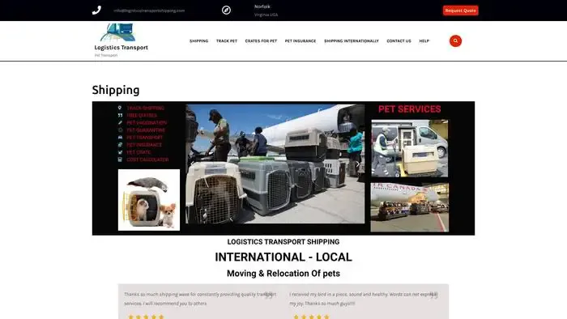Open the Cost Calculator link
The height and width of the screenshot is (319, 567).
[147, 159]
